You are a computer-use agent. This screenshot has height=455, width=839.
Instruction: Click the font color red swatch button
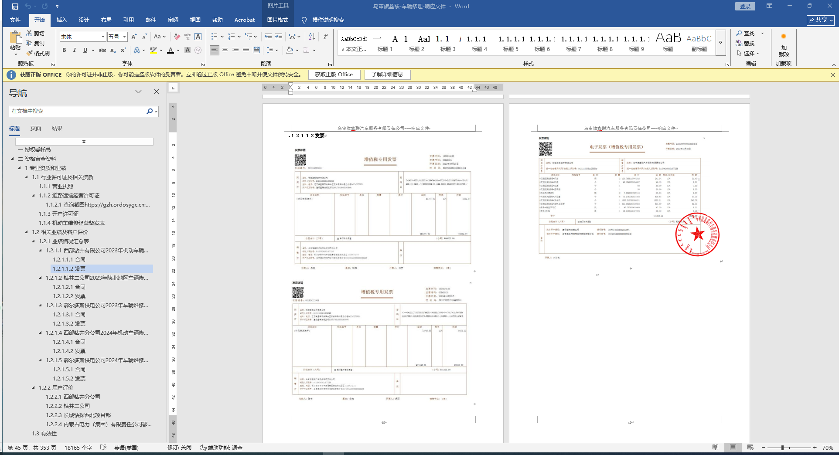click(x=171, y=51)
